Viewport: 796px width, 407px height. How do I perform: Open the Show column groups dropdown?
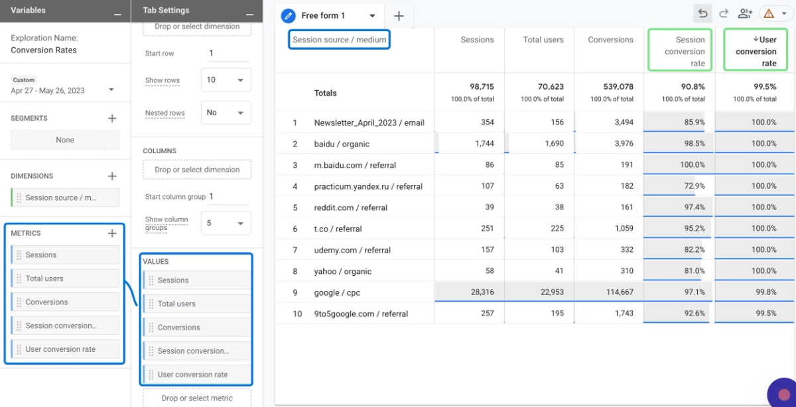click(226, 223)
